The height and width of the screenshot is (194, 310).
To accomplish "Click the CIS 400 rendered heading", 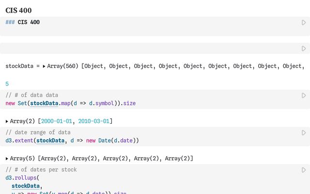I will [19, 10].
